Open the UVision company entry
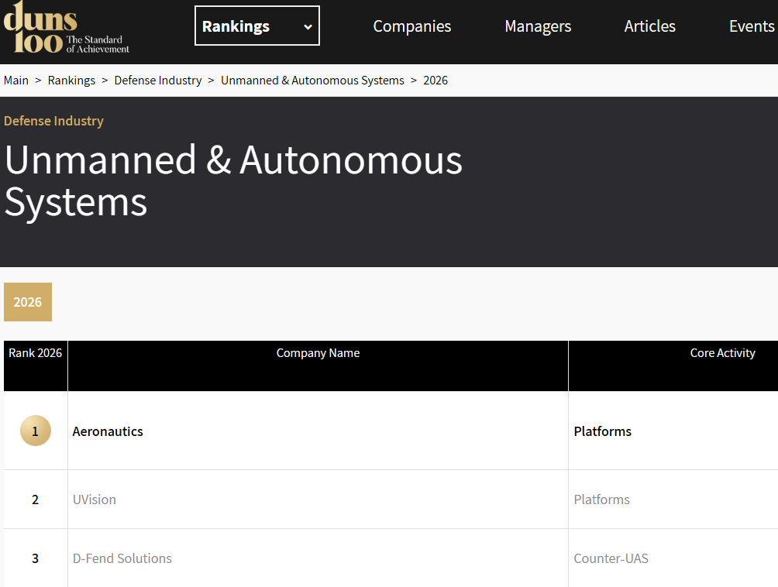The height and width of the screenshot is (587, 778). (x=95, y=499)
